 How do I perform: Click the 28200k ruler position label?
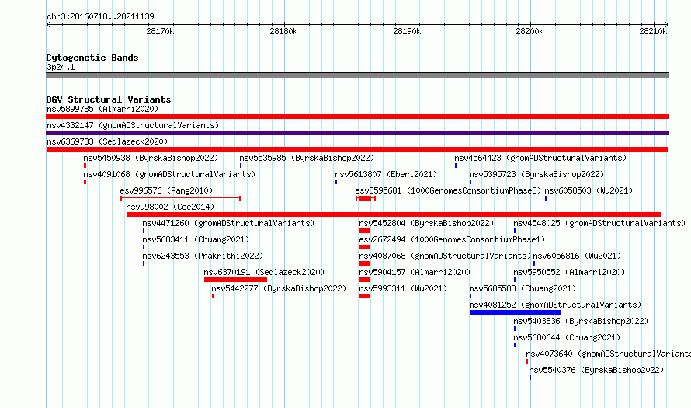530,31
